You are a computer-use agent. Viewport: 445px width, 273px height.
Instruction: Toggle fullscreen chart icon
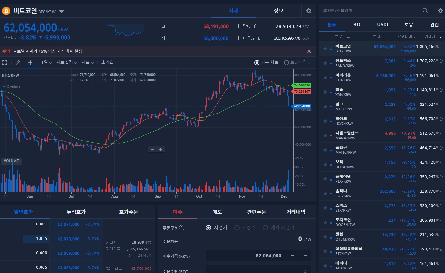[x=5, y=62]
